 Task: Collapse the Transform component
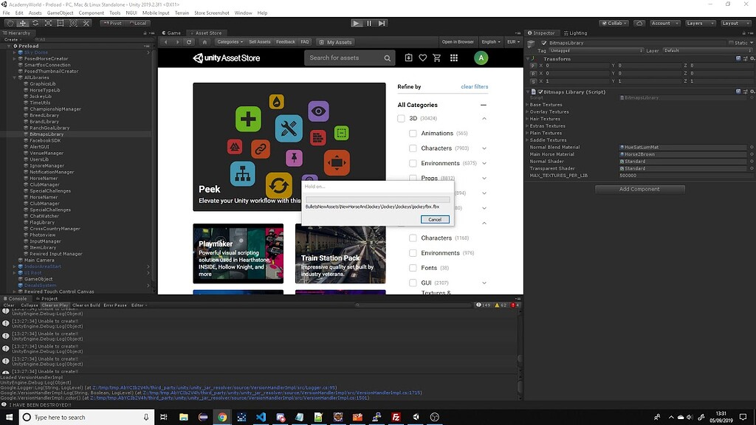coord(527,59)
